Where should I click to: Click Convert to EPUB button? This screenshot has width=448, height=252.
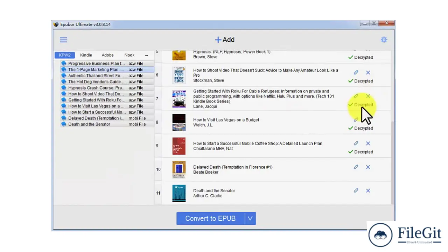pyautogui.click(x=210, y=218)
